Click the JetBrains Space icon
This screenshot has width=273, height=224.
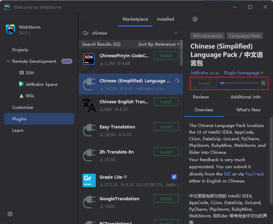(x=22, y=84)
